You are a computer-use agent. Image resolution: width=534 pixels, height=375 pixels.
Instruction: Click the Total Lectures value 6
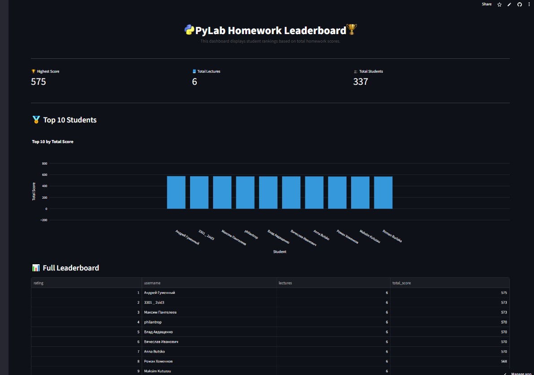point(195,82)
